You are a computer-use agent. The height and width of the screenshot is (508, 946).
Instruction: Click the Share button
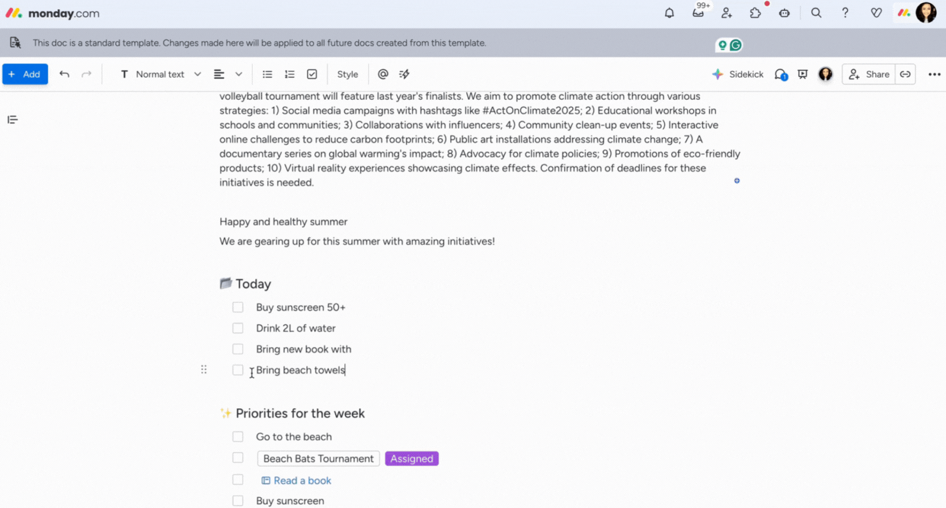869,74
